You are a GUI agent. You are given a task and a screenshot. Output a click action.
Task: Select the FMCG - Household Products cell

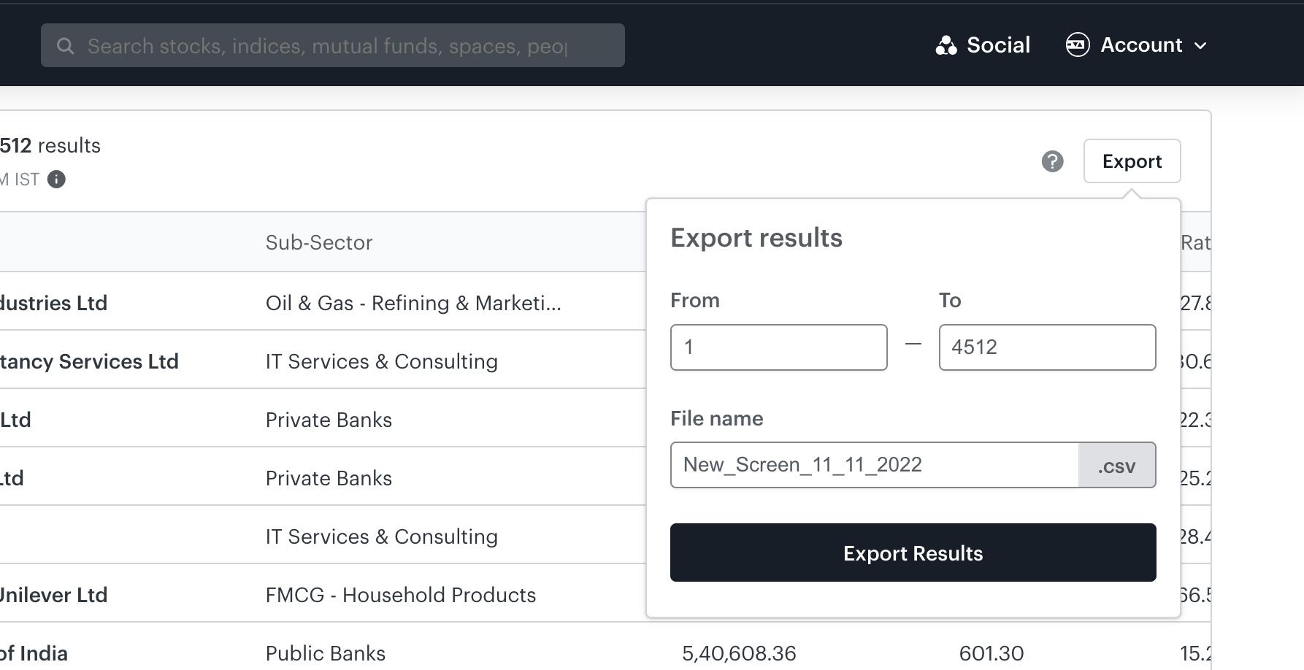(x=401, y=595)
